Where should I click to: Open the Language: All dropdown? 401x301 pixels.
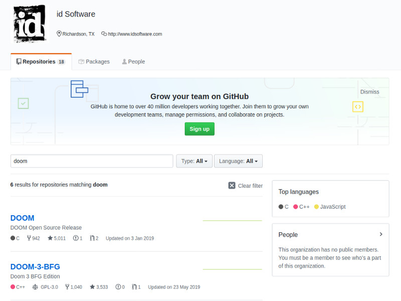click(x=239, y=161)
